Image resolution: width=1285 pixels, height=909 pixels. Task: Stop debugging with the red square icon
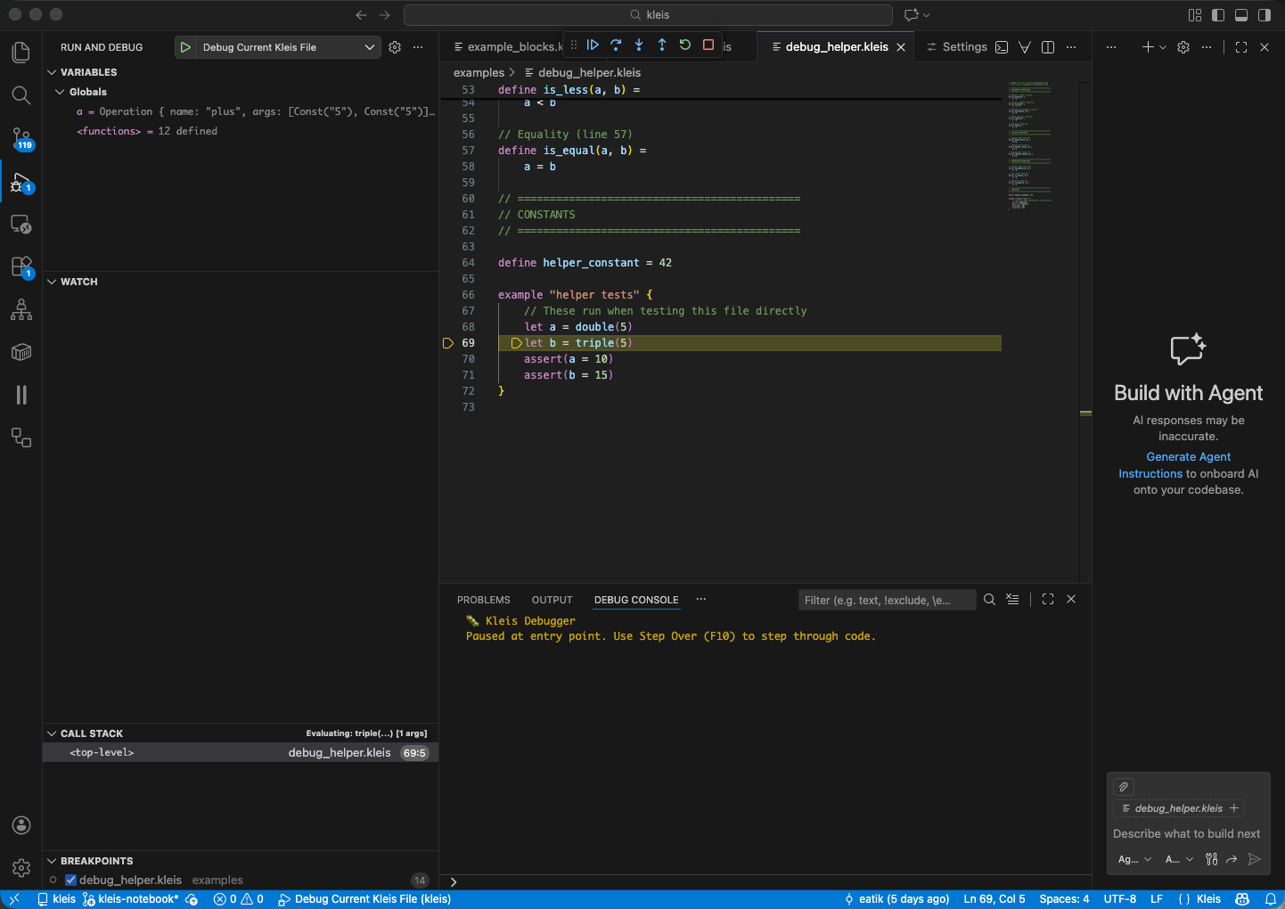coord(708,43)
